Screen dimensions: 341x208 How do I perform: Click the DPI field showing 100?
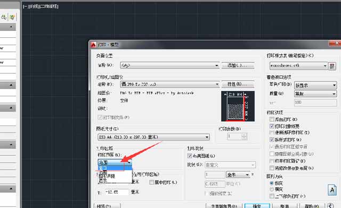(x=315, y=102)
